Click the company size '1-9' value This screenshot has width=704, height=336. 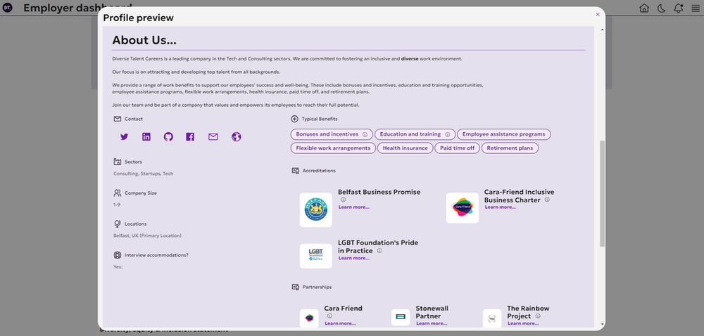click(x=117, y=205)
